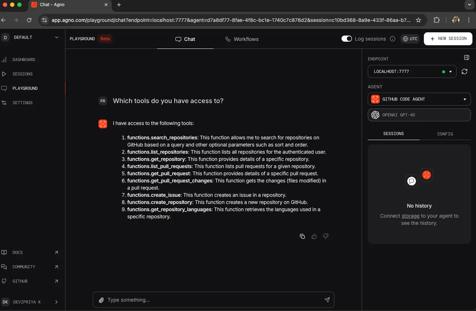
Task: Bookmark this page with the star icon
Action: [x=418, y=20]
